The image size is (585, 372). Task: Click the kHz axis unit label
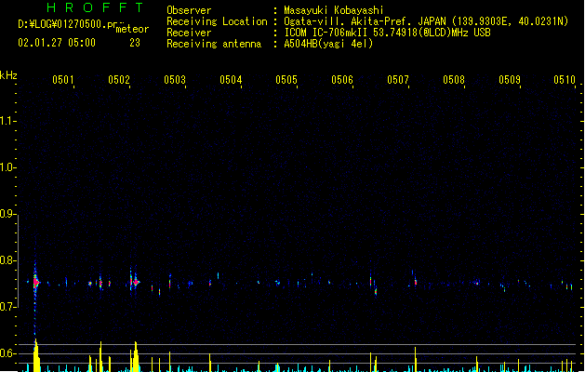8,75
